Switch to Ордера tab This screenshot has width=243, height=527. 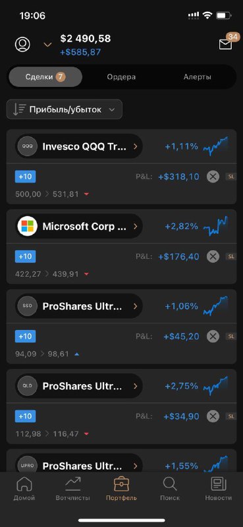point(121,77)
